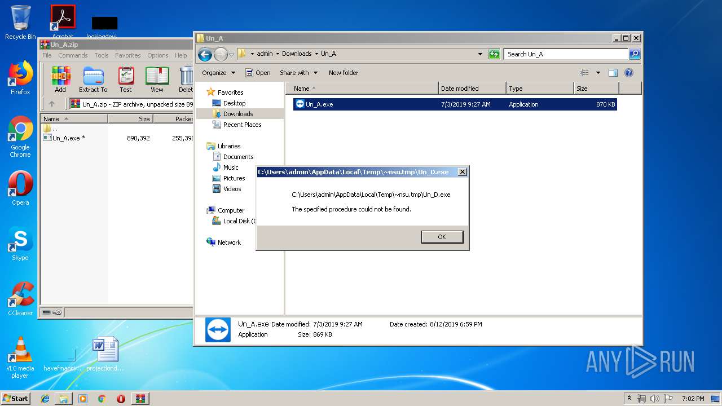Viewport: 722px width, 406px height.
Task: Select Downloads in the navigation pane
Action: coord(233,114)
